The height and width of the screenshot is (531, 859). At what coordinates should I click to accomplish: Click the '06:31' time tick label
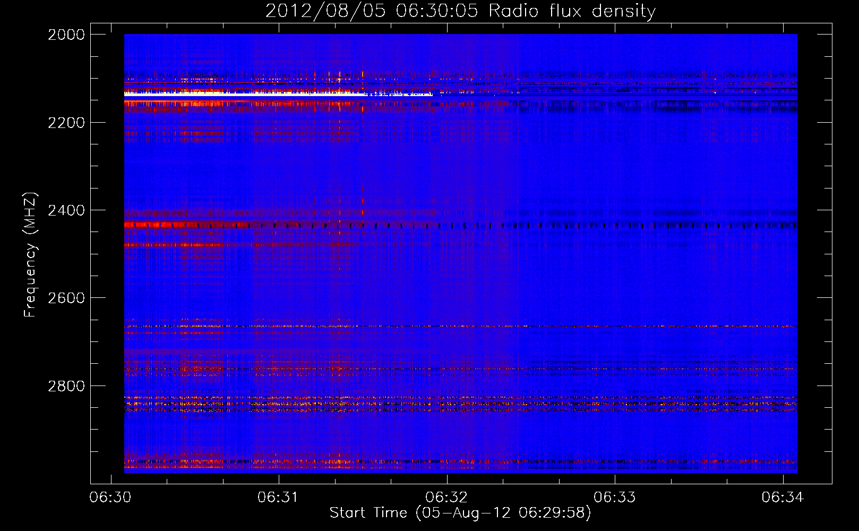pos(278,498)
